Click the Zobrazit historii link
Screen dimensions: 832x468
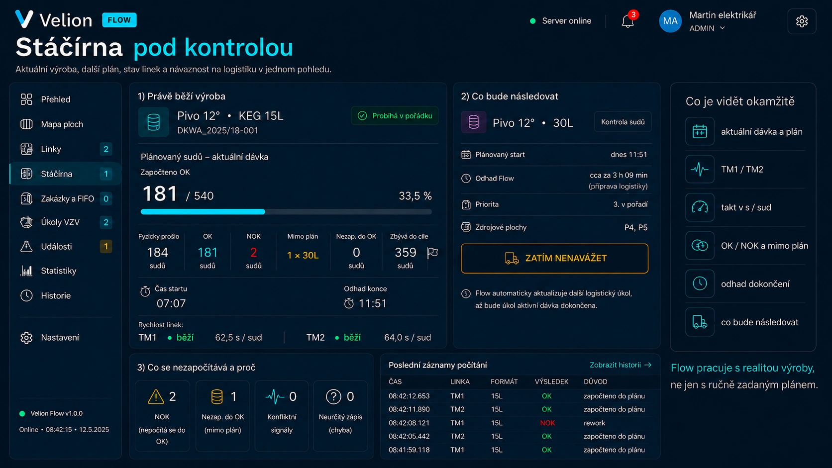(621, 365)
